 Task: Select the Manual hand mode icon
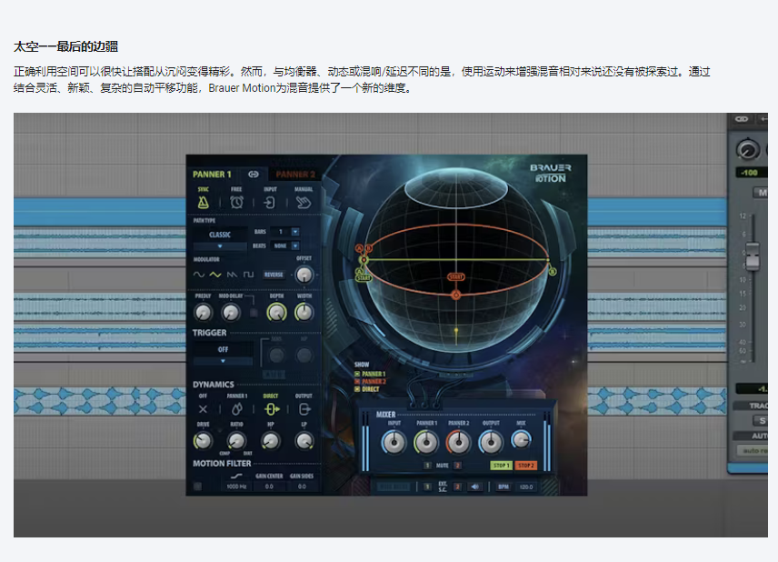point(304,202)
